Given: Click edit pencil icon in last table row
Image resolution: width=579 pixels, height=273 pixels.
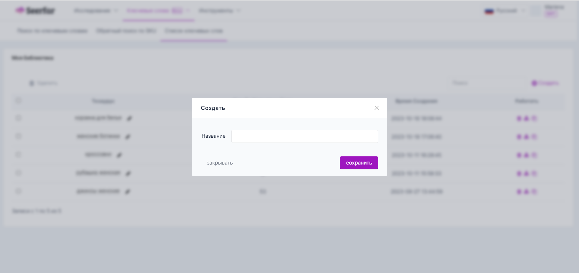Looking at the screenshot, I should click(x=128, y=192).
